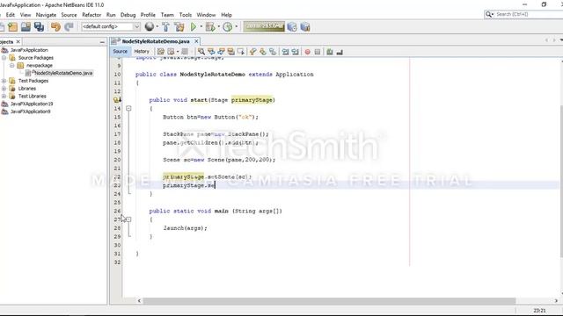Viewport: 563px width, 316px height.
Task: Build the project with the hammer icon
Action: tap(165, 27)
